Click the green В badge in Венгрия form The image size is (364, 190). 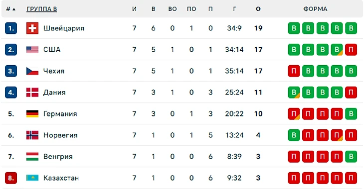tap(351, 157)
